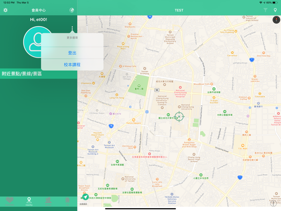The width and height of the screenshot is (281, 211).
Task: Tap the globe icon in member center header
Action: point(71,10)
